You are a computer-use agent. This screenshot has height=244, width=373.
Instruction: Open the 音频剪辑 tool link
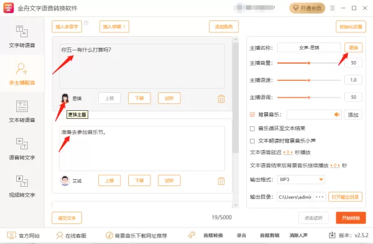point(269,236)
